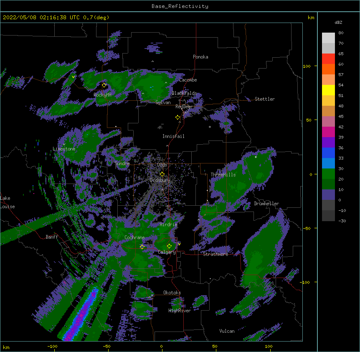Click the Banff label
This screenshot has height=352, width=360.
(x=52, y=237)
